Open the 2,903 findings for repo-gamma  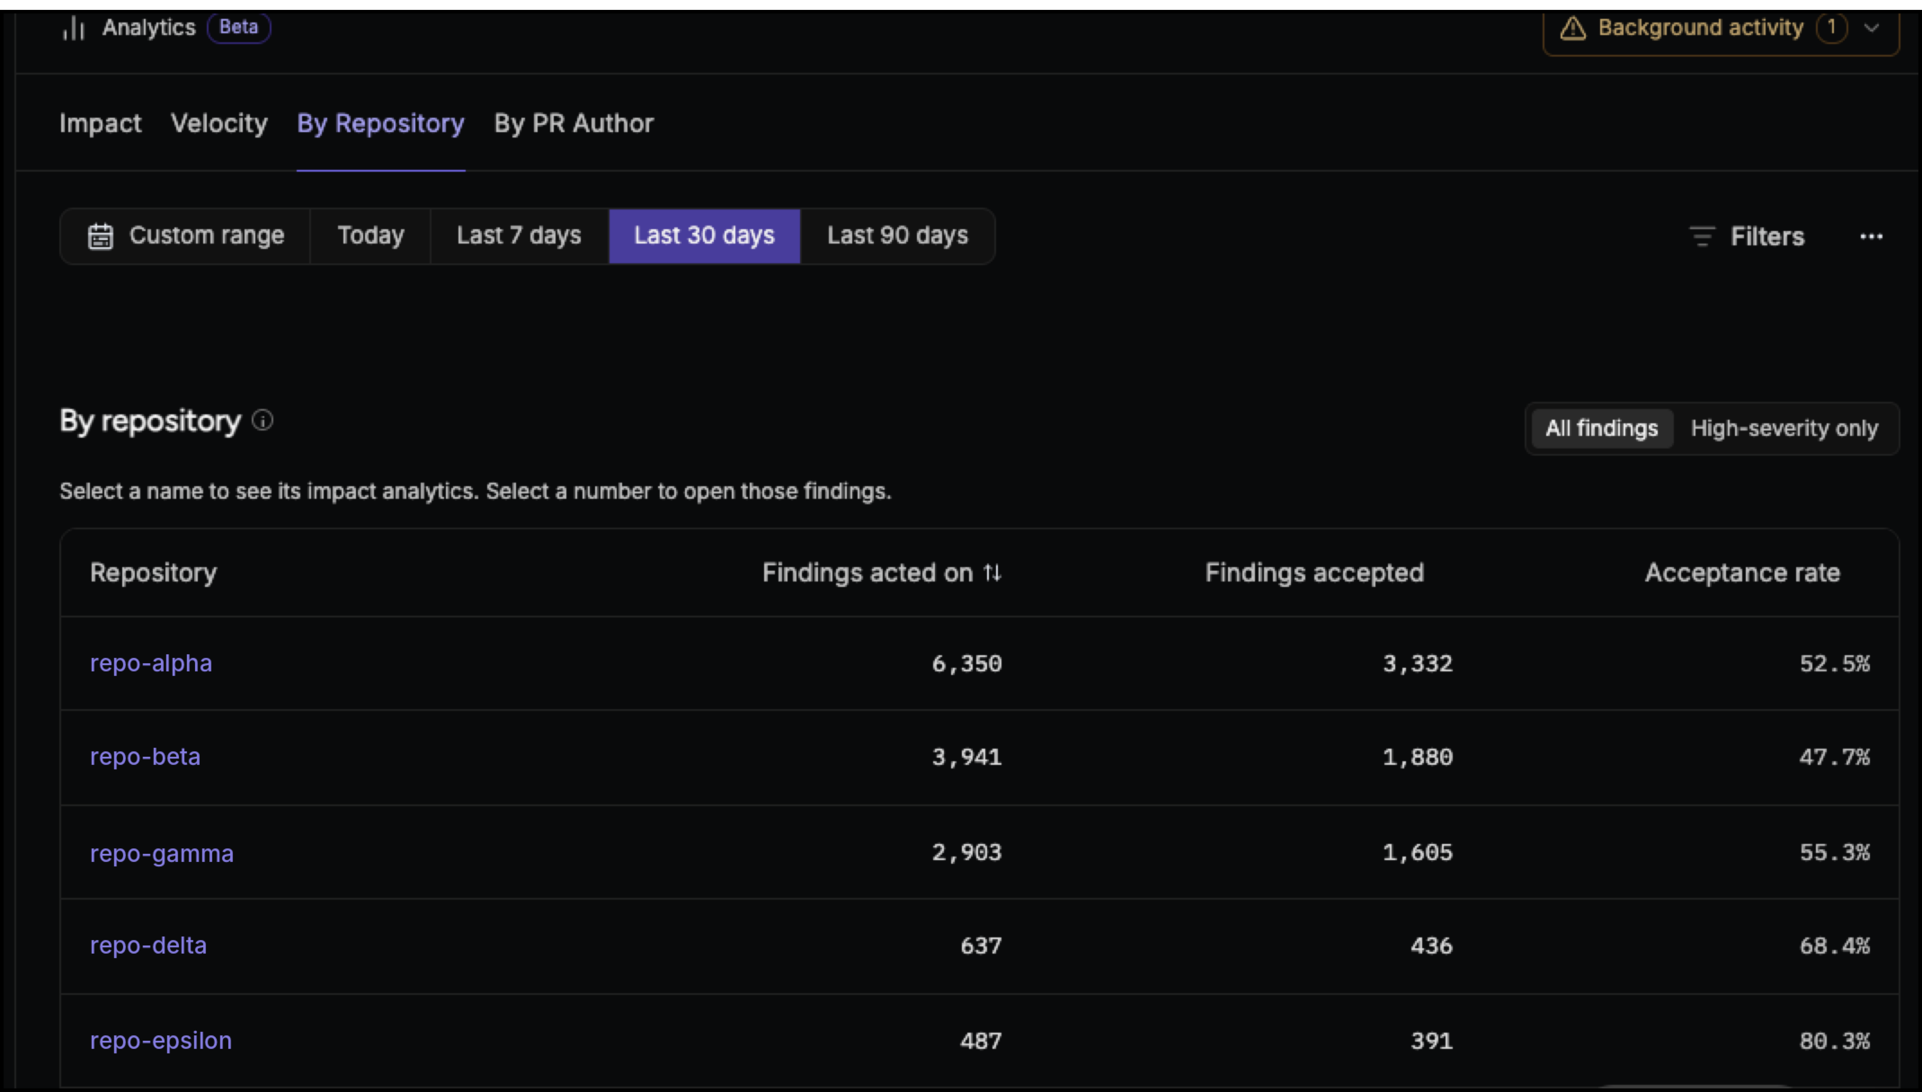pos(966,853)
